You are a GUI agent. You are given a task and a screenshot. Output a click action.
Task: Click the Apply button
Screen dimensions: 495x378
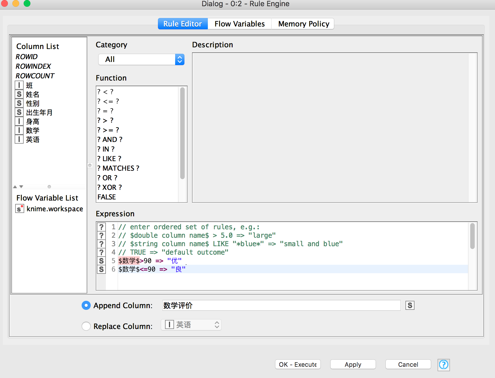(353, 364)
